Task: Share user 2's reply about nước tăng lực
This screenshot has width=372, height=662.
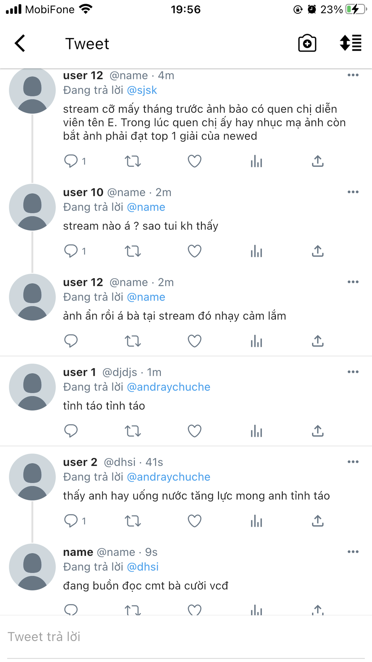Action: tap(318, 521)
